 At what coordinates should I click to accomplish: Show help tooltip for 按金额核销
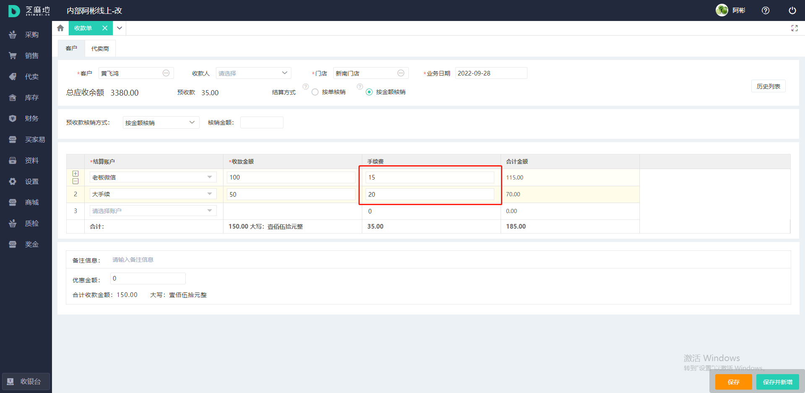click(x=360, y=86)
